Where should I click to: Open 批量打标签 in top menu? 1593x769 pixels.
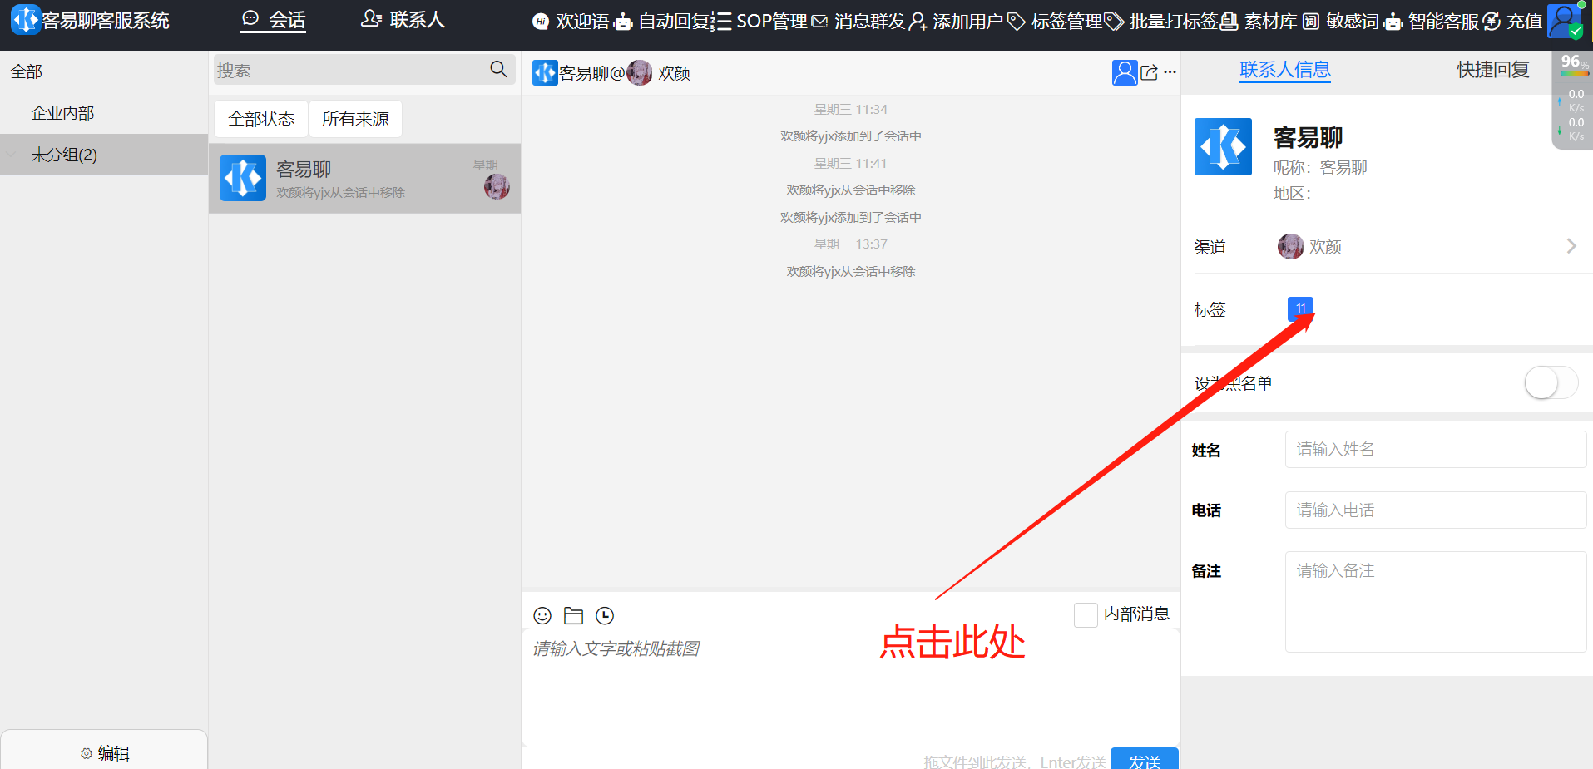(x=1161, y=22)
